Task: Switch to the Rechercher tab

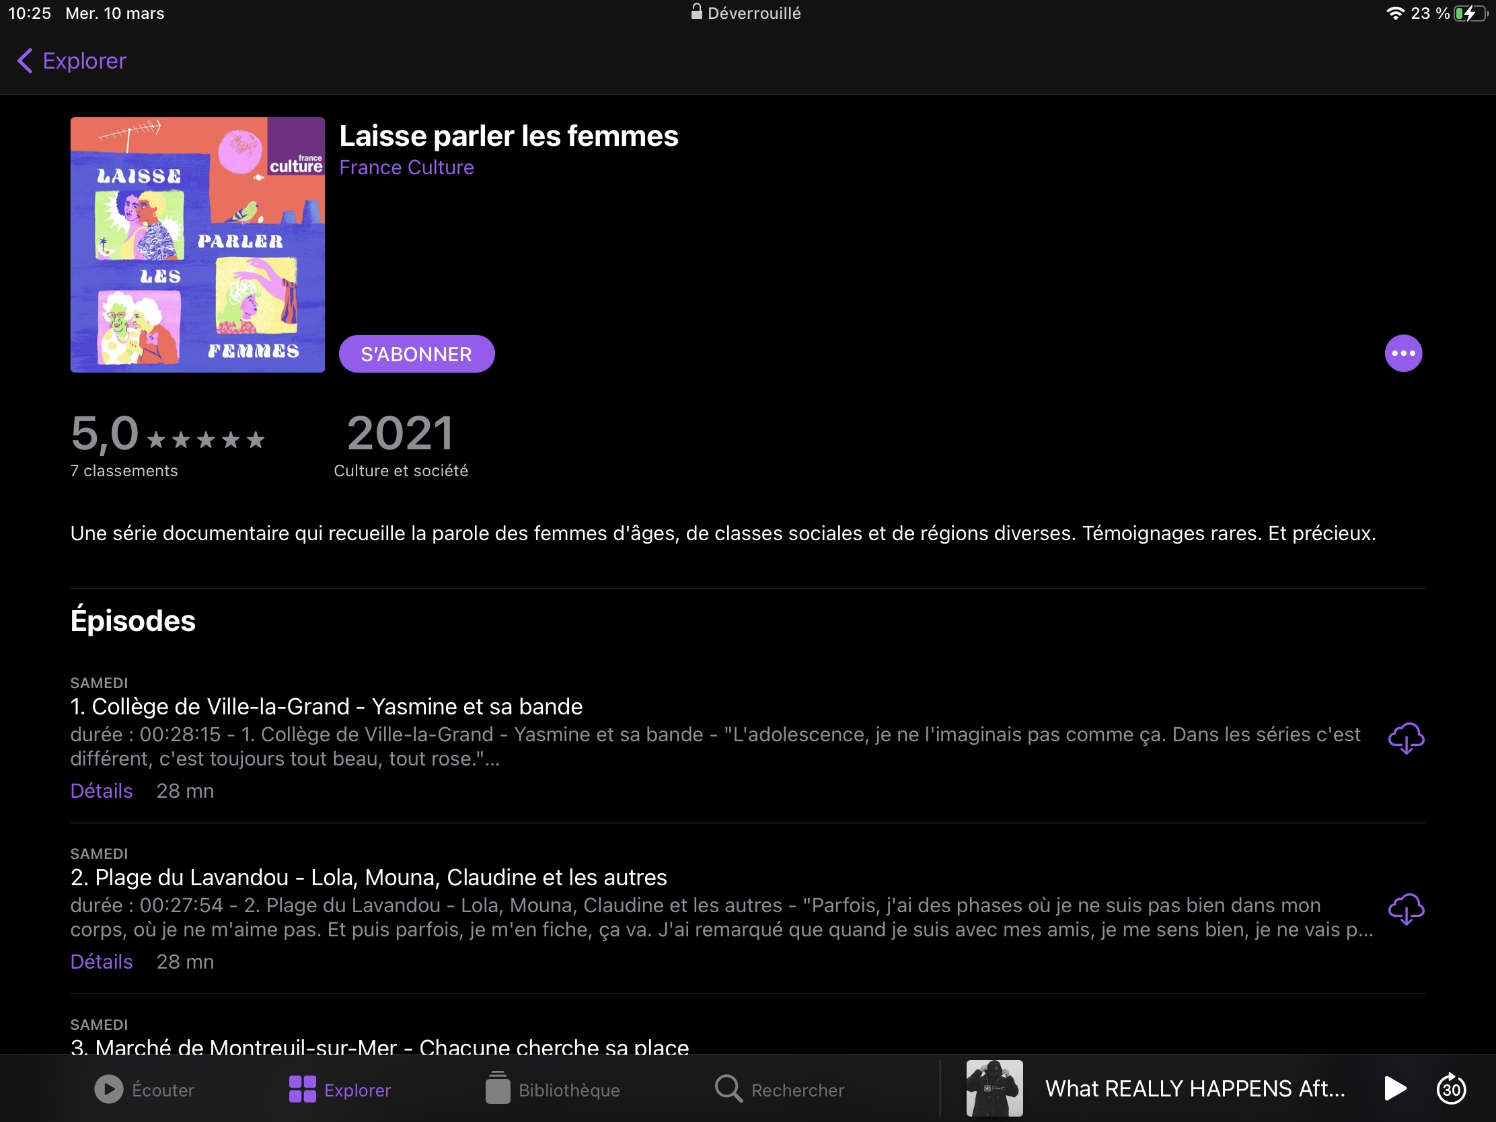Action: pyautogui.click(x=779, y=1090)
